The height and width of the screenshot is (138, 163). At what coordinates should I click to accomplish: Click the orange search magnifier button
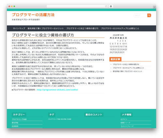149,15
